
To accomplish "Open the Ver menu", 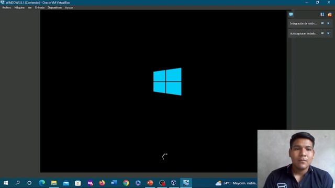I will click(30, 8).
